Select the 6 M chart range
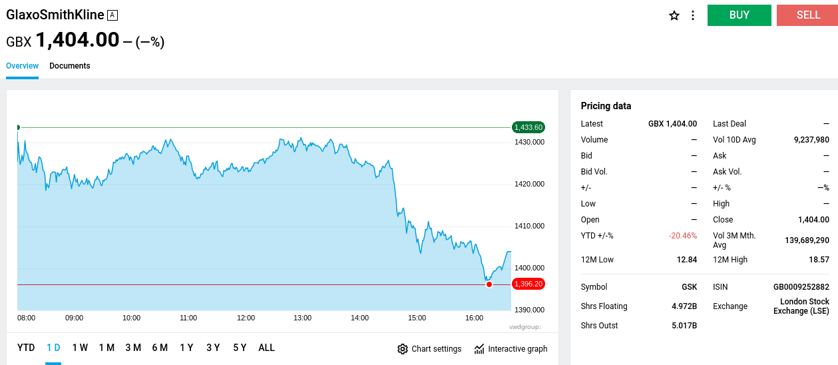The image size is (838, 365). point(160,348)
